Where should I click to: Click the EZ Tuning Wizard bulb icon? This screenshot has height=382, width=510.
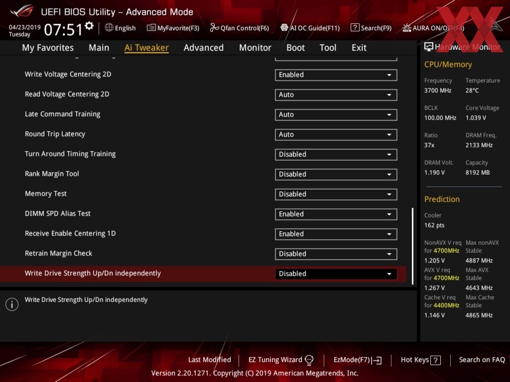point(309,360)
